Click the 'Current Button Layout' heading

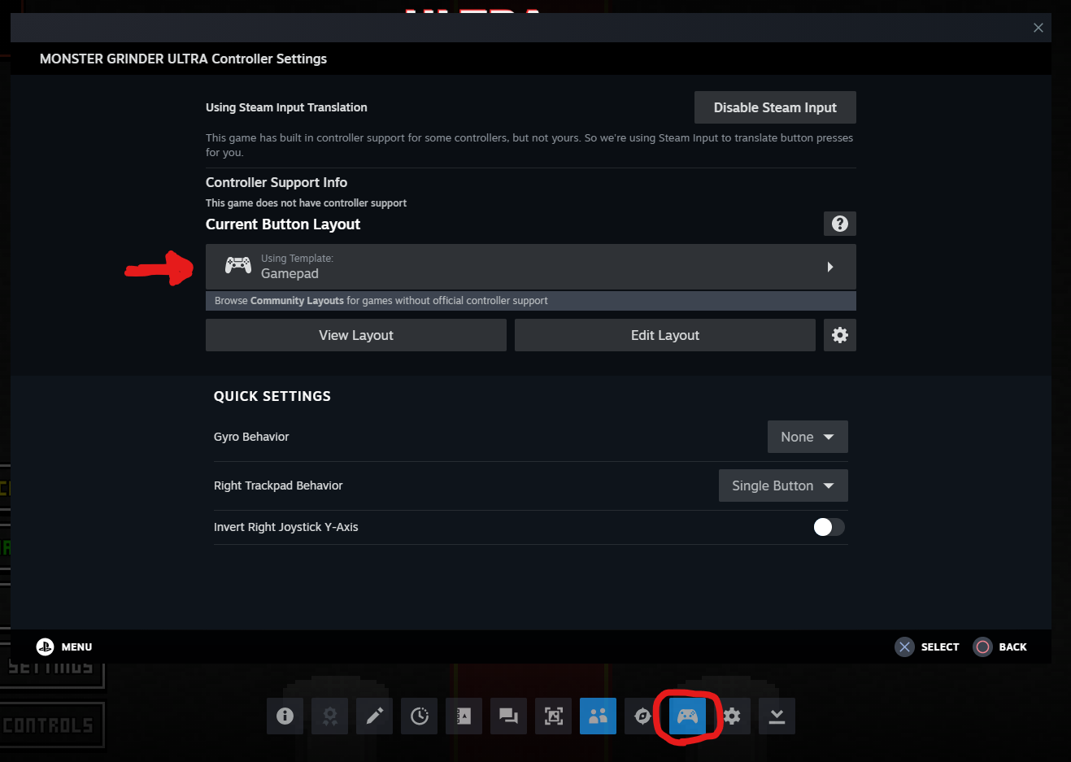point(283,224)
